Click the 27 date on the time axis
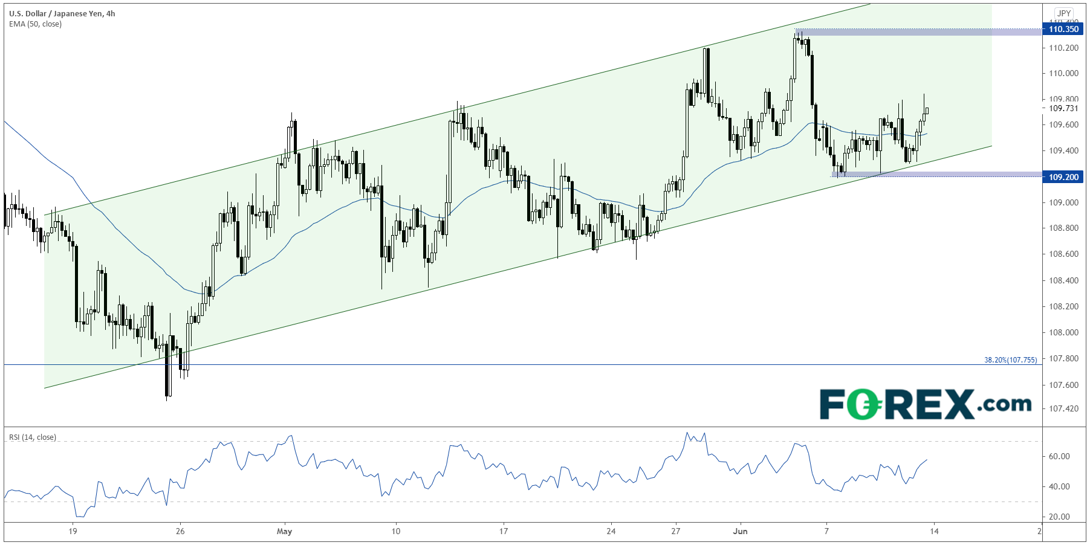Image resolution: width=1090 pixels, height=545 pixels. coord(675,532)
